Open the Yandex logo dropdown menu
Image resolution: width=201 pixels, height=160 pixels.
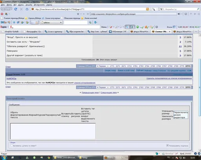[4, 27]
